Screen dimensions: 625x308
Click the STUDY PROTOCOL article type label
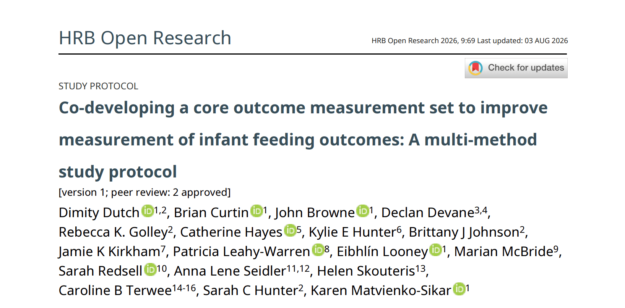pos(98,86)
